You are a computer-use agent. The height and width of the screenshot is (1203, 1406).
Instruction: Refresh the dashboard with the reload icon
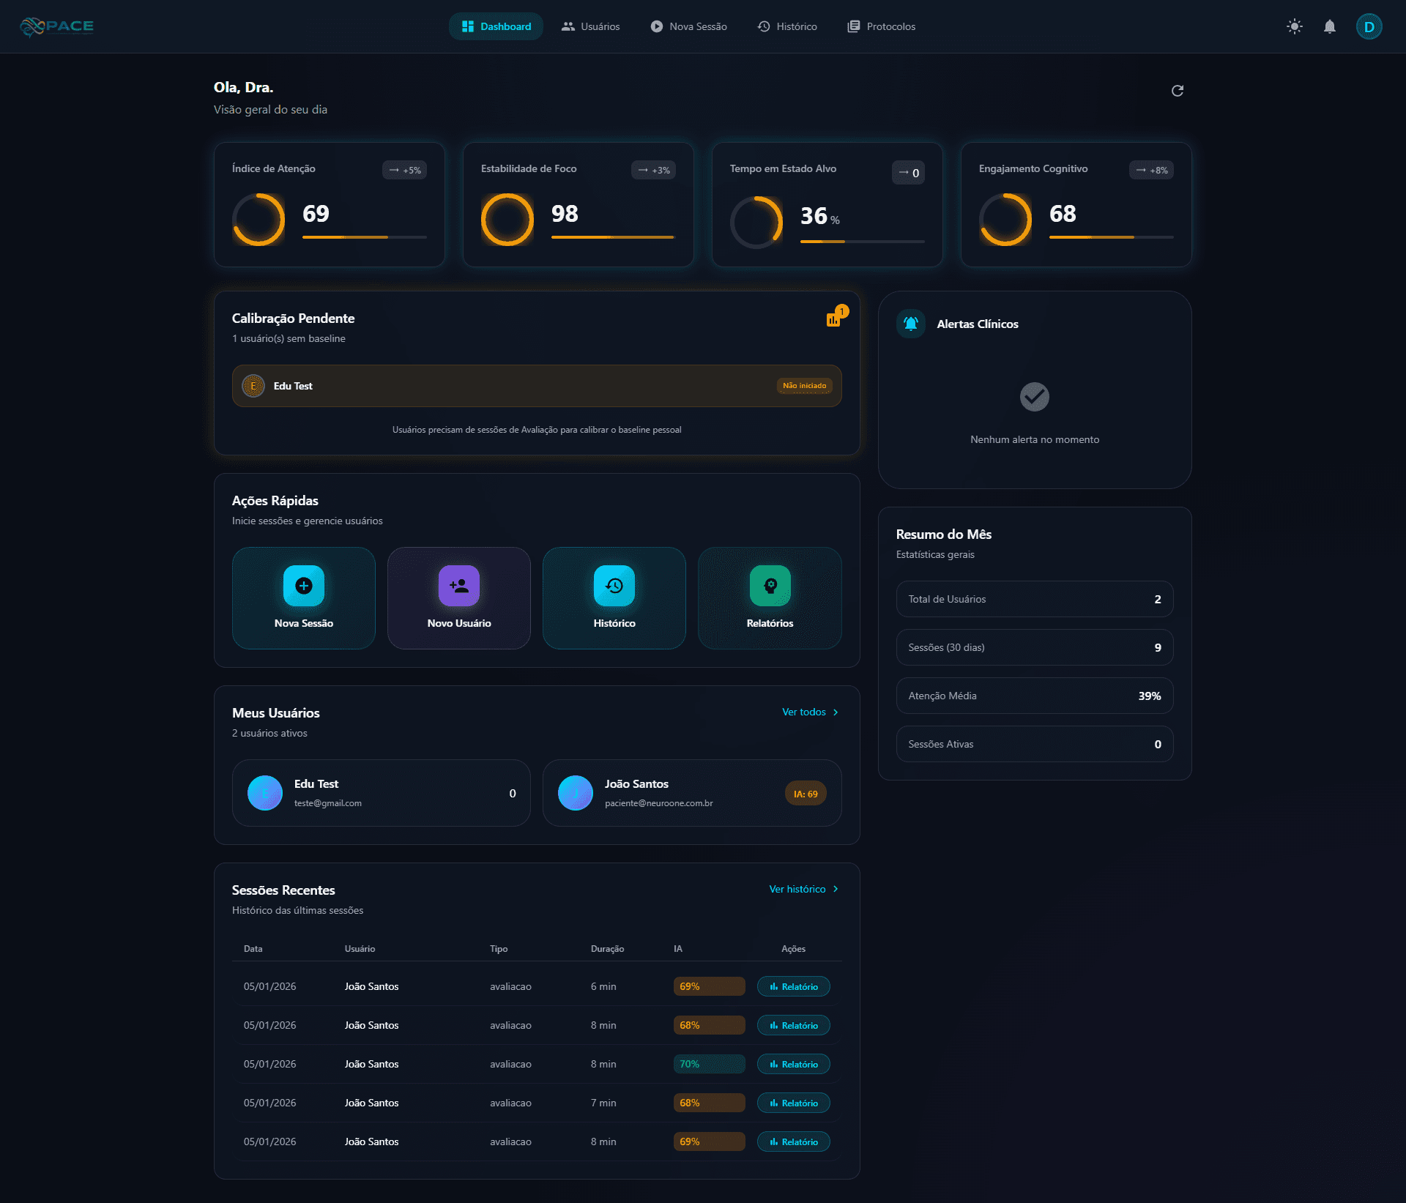coord(1178,91)
